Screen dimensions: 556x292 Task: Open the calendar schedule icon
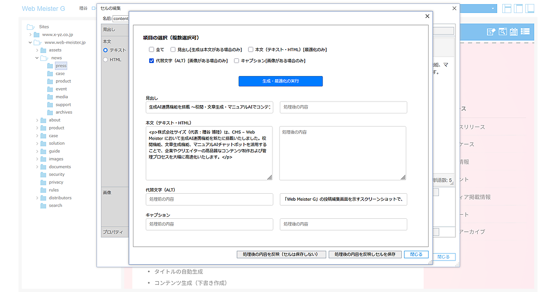tap(514, 32)
